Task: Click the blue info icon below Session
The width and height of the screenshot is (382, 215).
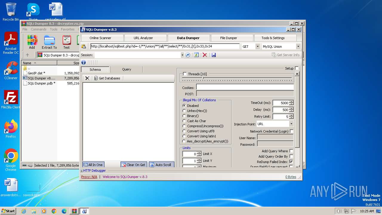Action: 84,62
